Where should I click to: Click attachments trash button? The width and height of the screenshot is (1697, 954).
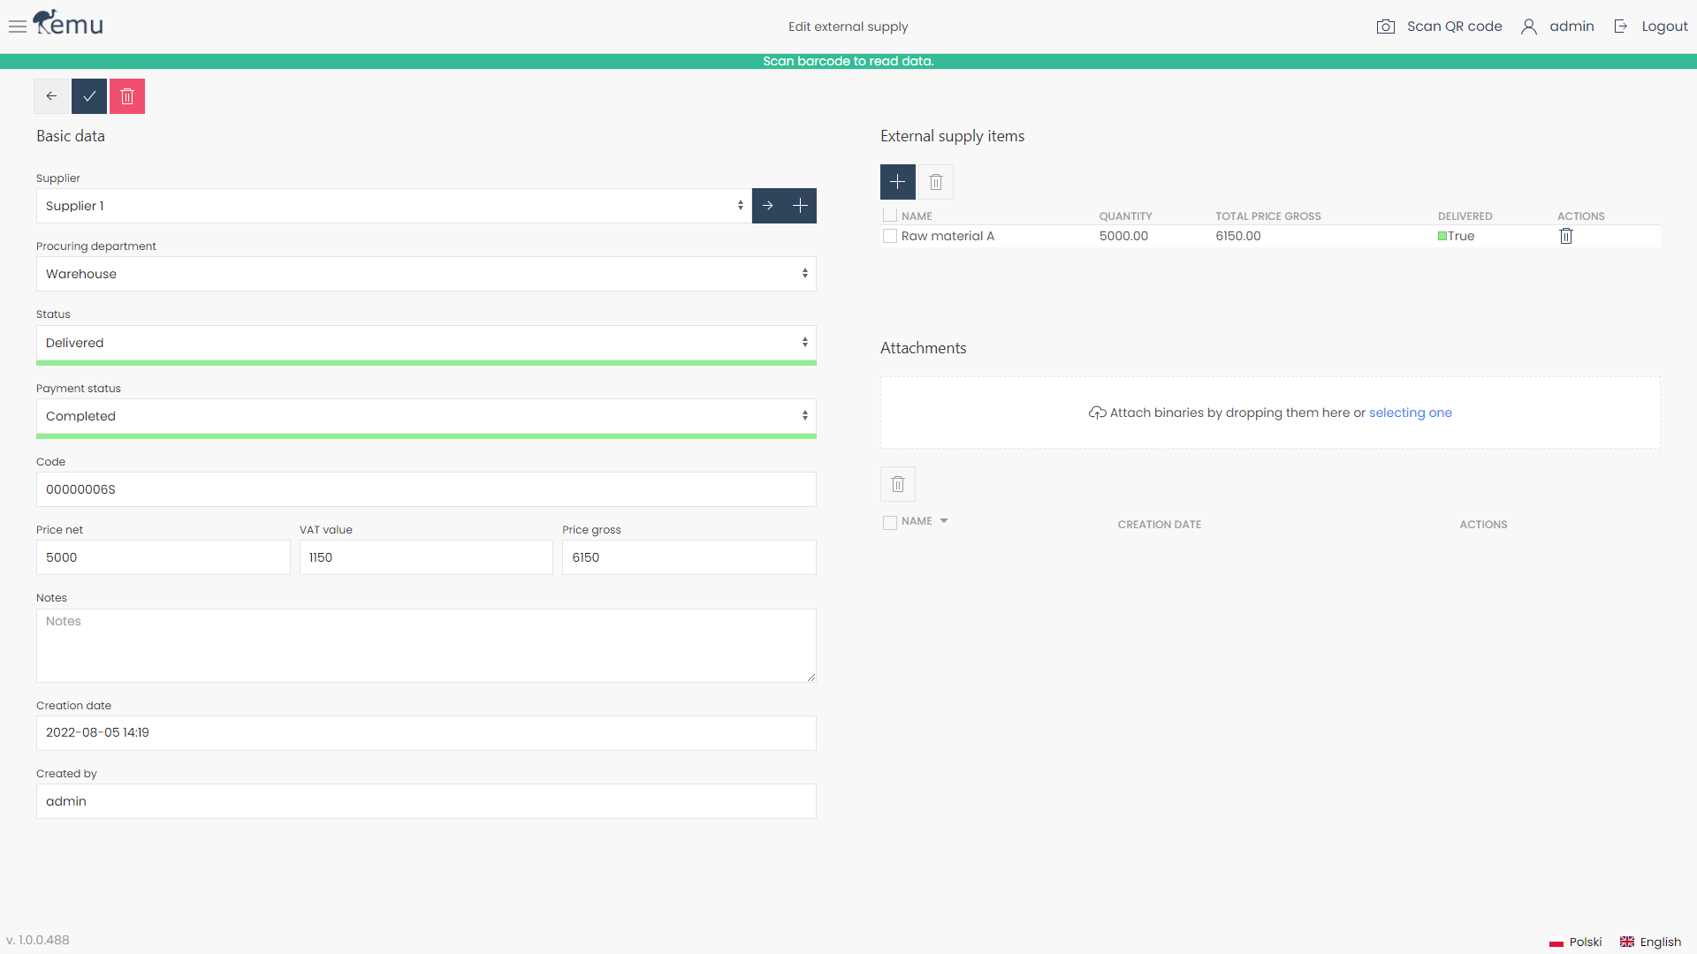pyautogui.click(x=897, y=484)
